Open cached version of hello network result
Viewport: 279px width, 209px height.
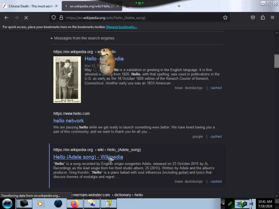click(216, 137)
